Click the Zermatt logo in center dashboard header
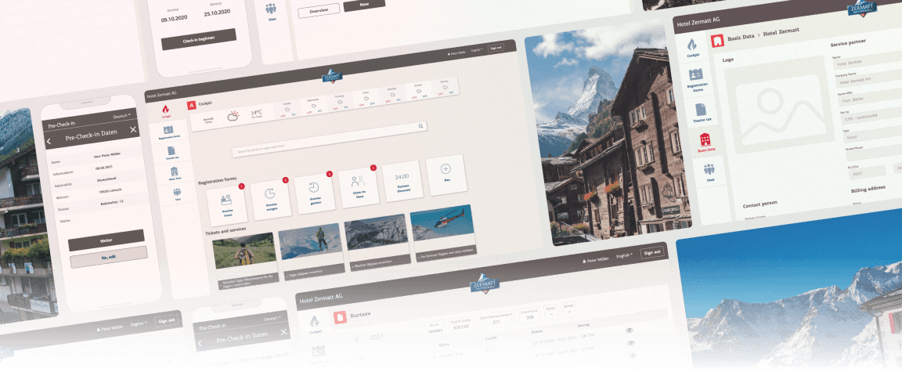The width and height of the screenshot is (902, 372). (x=332, y=77)
